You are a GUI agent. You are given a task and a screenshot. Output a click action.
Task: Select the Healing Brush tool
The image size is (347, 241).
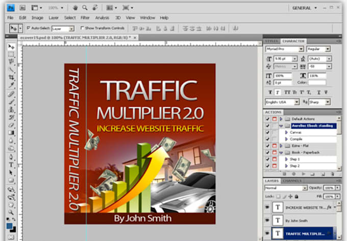click(x=11, y=94)
